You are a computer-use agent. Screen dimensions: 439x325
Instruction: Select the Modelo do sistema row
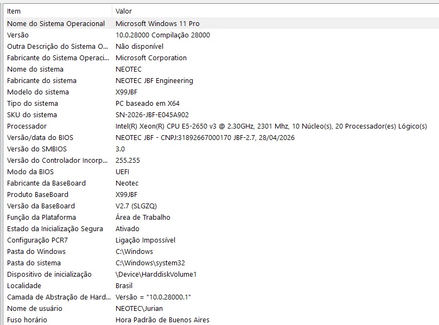38,92
